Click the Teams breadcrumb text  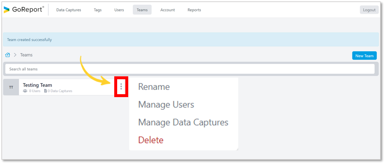click(26, 55)
